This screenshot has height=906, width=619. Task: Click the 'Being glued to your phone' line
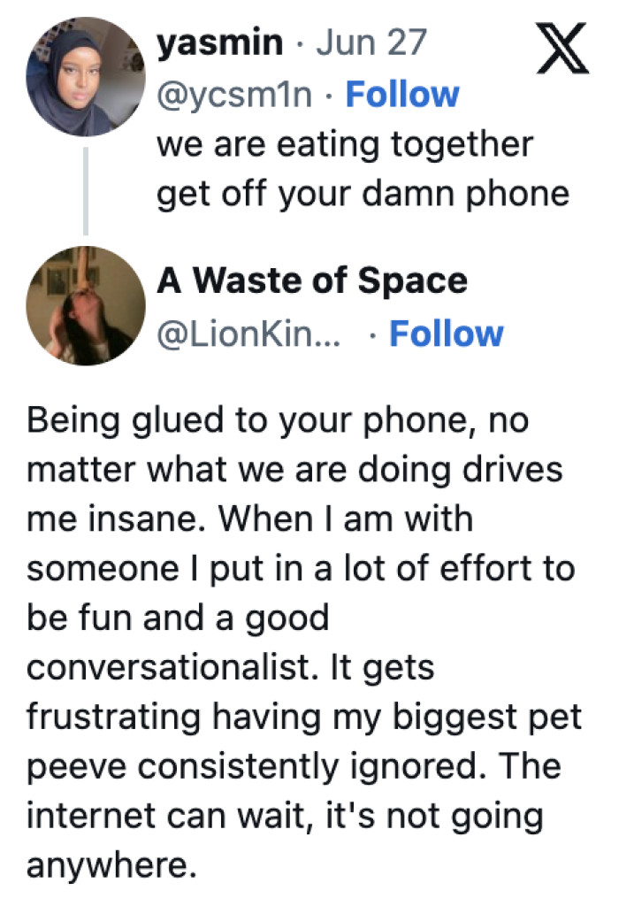click(x=277, y=419)
